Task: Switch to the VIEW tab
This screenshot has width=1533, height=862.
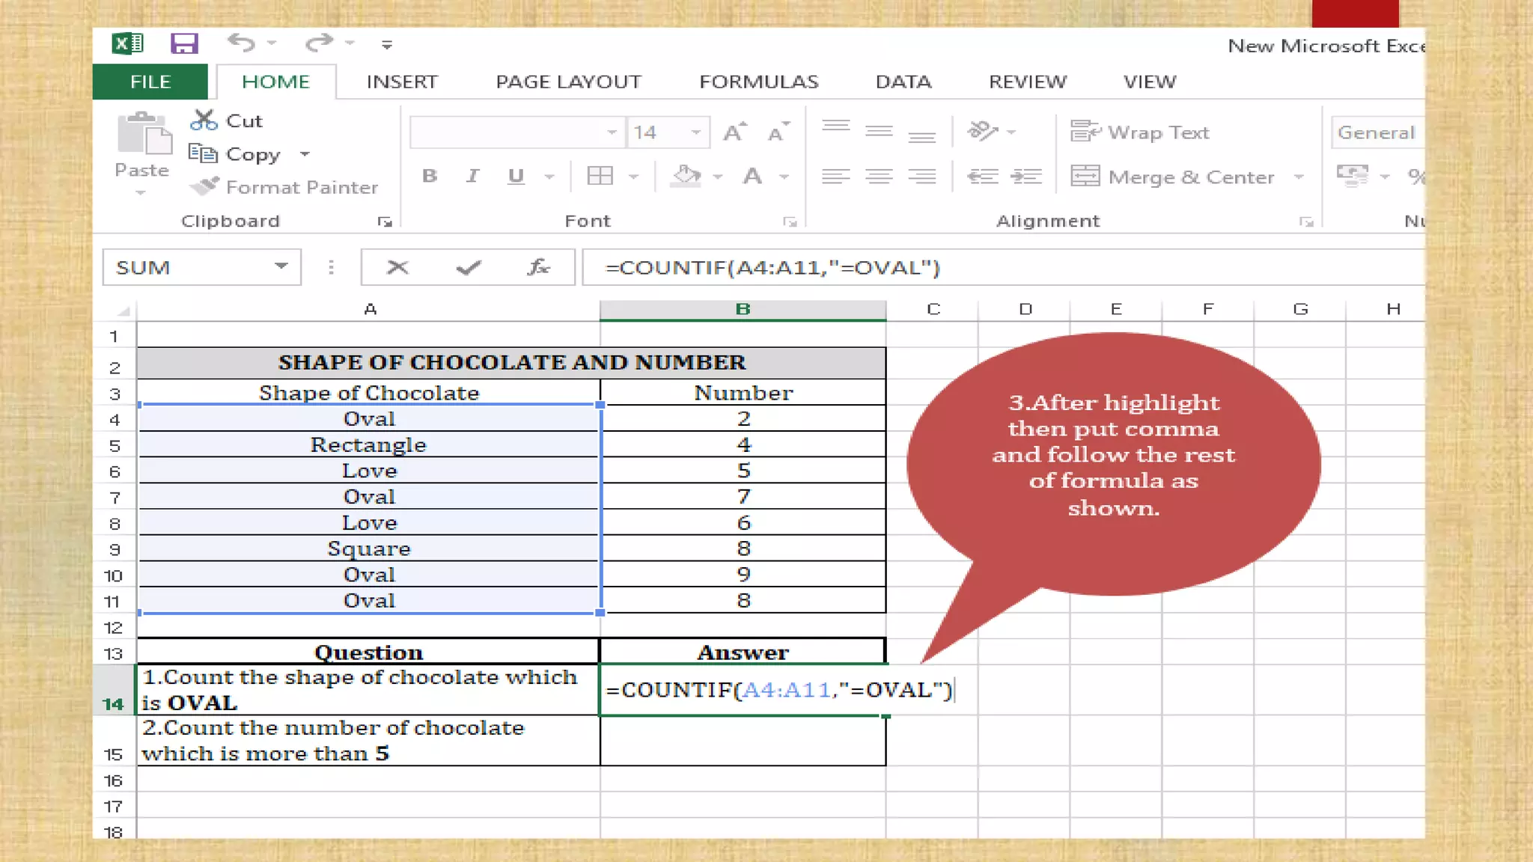Action: (x=1150, y=82)
